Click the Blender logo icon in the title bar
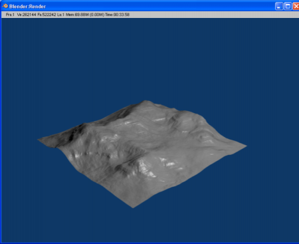This screenshot has height=244, width=299. (5, 6)
